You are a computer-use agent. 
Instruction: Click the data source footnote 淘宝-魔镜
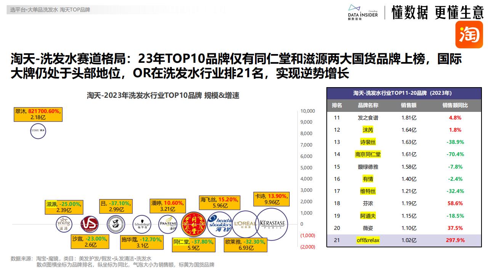tap(81, 258)
